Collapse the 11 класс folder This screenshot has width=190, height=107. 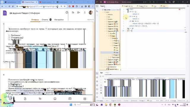coord(107,36)
